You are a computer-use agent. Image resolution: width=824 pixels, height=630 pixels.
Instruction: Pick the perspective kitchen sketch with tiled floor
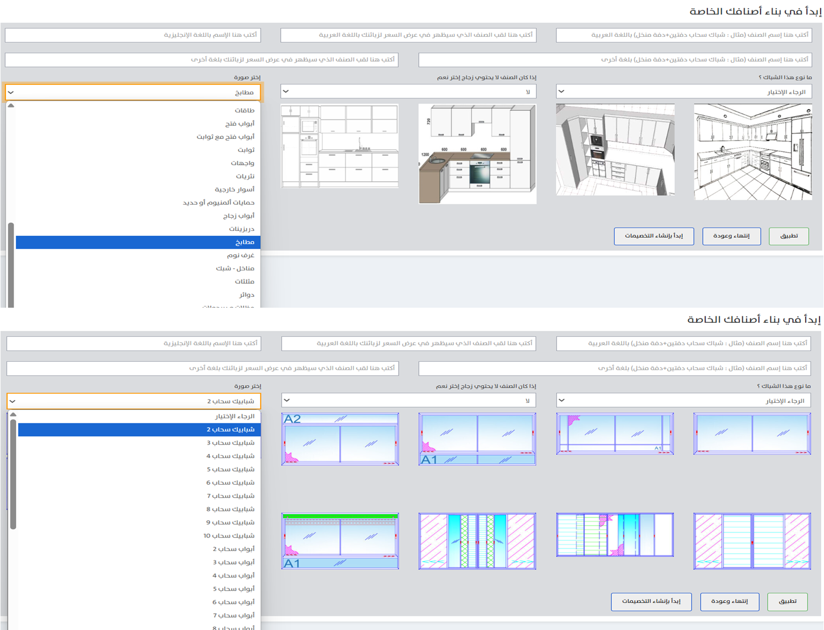(x=753, y=152)
